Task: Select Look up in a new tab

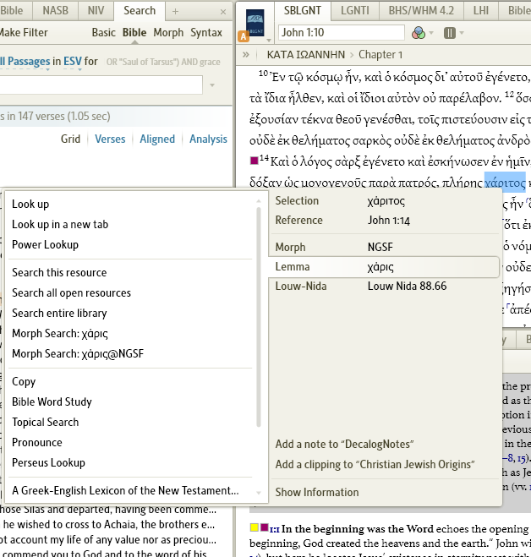Action: [x=60, y=225]
